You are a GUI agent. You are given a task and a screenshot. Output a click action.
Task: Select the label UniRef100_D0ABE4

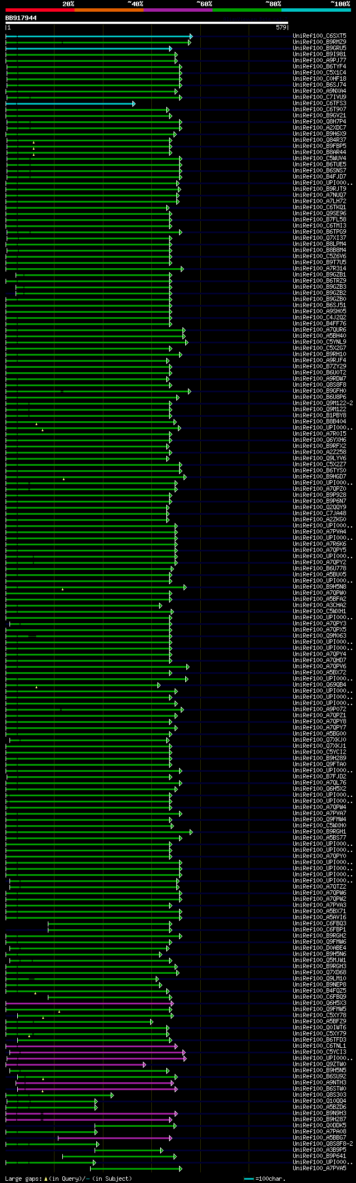pyautogui.click(x=319, y=948)
